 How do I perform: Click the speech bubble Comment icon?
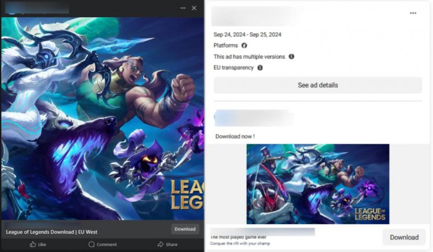pos(92,244)
